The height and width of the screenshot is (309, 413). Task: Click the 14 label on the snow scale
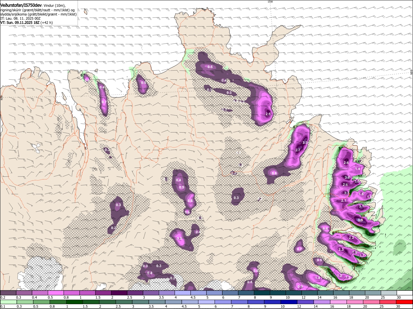pyautogui.click(x=319, y=297)
